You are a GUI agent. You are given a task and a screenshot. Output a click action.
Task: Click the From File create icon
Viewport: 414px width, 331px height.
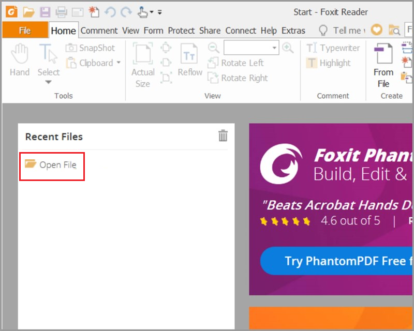383,65
